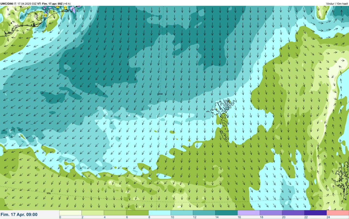Screen dimensions: 349x219
Task: Select the pink legend swatch above 24
Action: coord(338,213)
